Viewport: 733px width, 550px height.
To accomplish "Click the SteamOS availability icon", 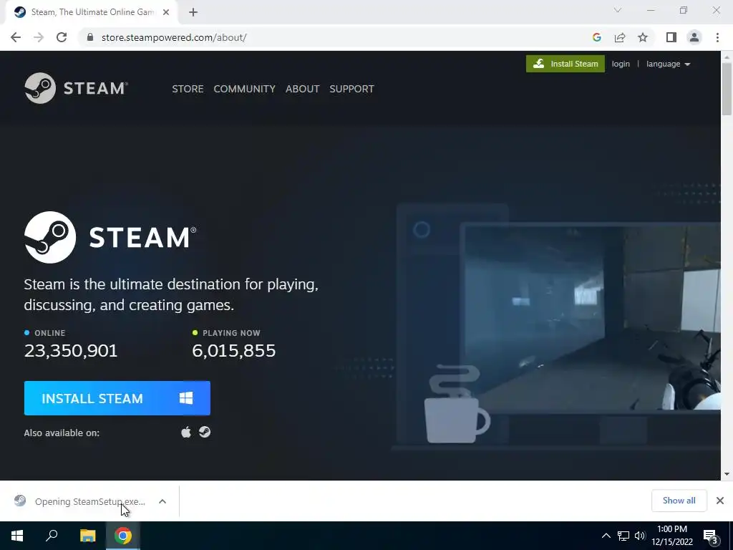I will [x=205, y=432].
